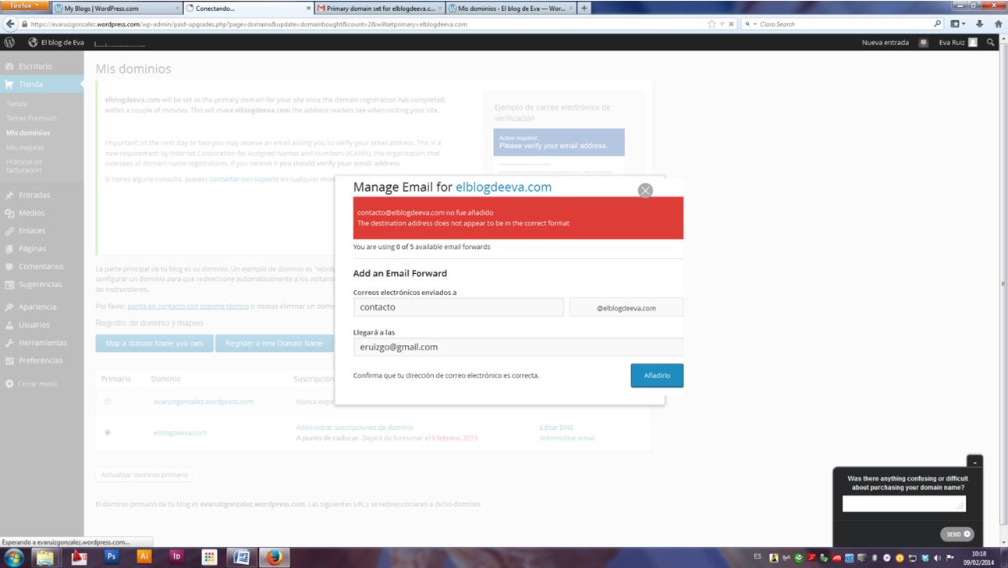Click the Firefox home icon
Screen dimensions: 1008x568
click(998, 24)
